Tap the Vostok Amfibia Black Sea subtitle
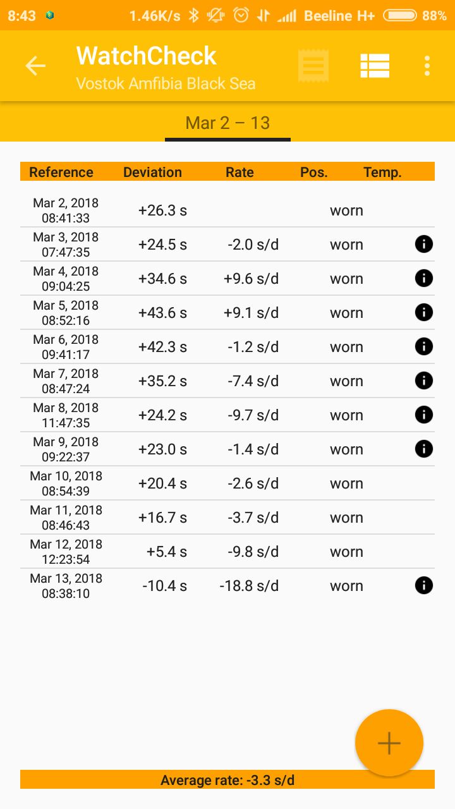This screenshot has width=455, height=809. click(166, 83)
